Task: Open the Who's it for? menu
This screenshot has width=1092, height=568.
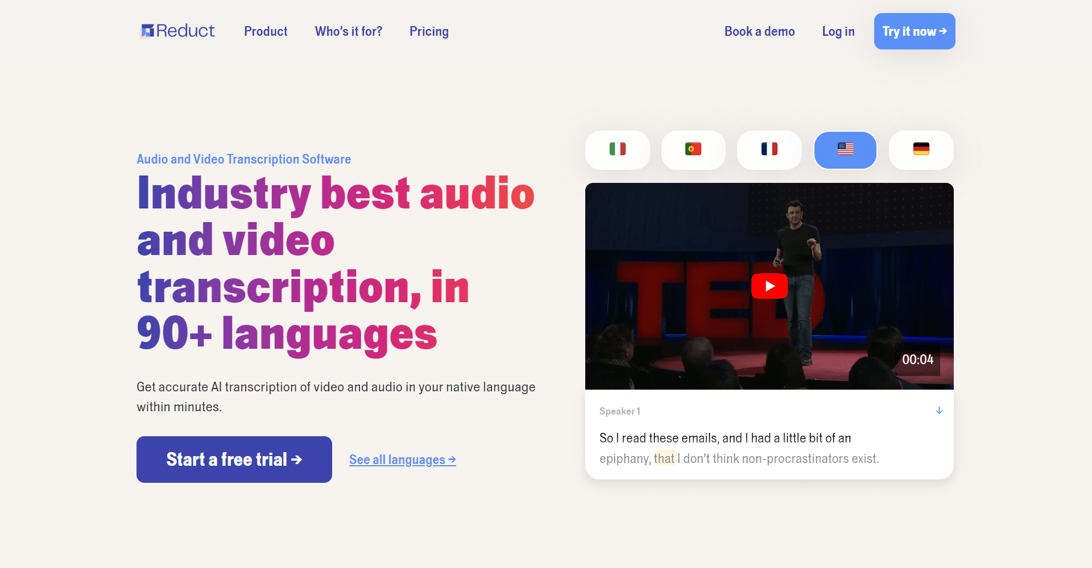Action: point(349,31)
